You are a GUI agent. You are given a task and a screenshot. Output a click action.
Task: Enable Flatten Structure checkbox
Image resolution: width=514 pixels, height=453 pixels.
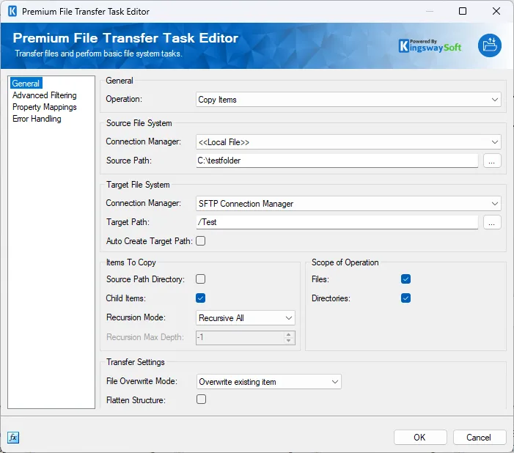pyautogui.click(x=201, y=399)
